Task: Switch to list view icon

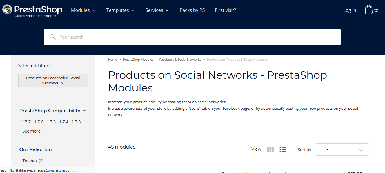Action: (283, 149)
